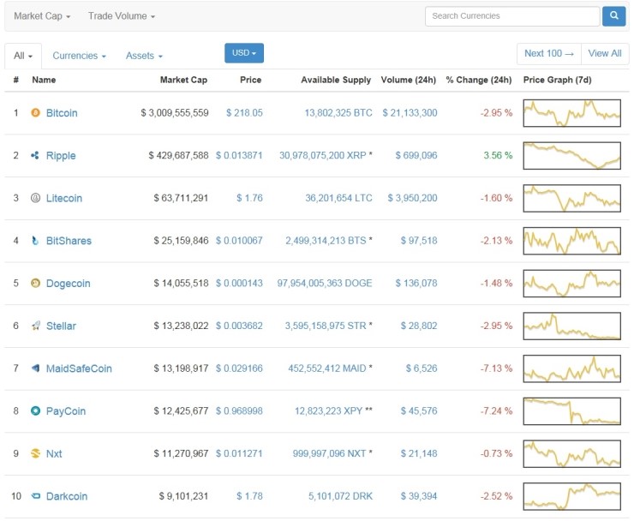Click Bitcoin price $ 218.05
This screenshot has width=634, height=521.
point(244,113)
